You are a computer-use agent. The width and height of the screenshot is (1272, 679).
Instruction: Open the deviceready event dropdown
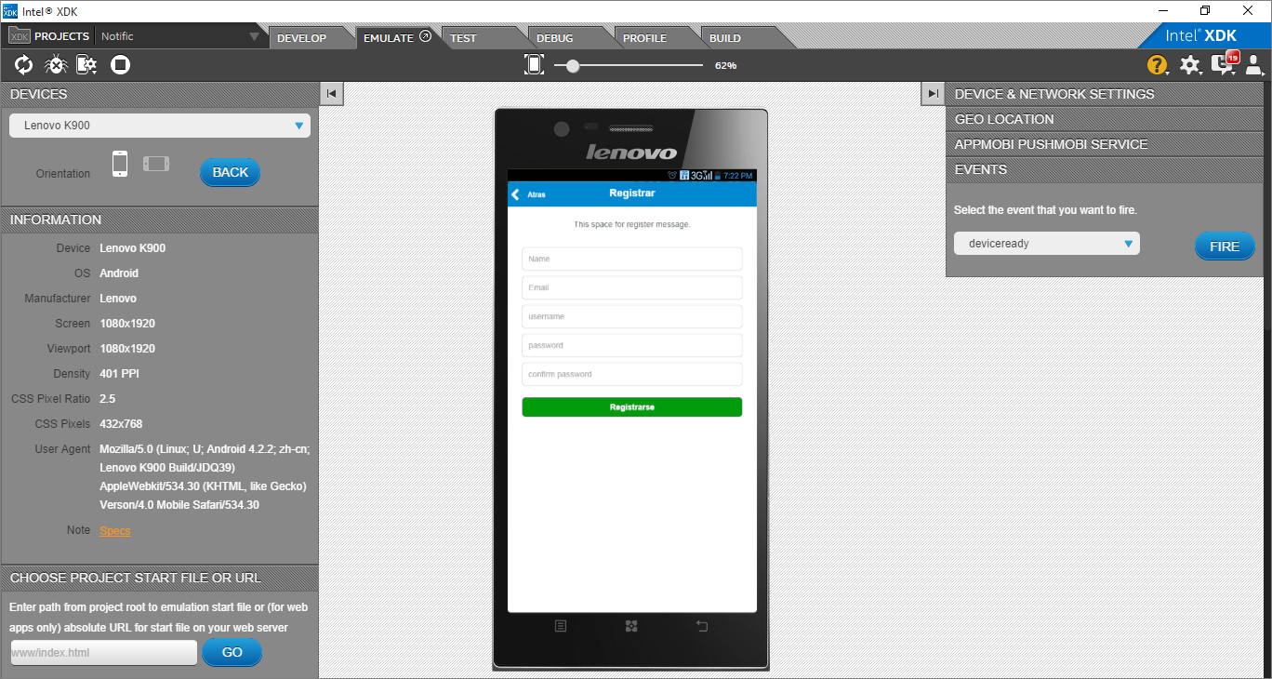point(1047,244)
